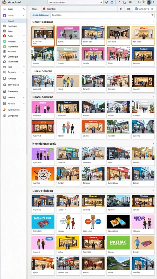The width and height of the screenshot is (157, 279).
Task: Click the speech bubble icon in the sidebar
Action: click(4, 62)
